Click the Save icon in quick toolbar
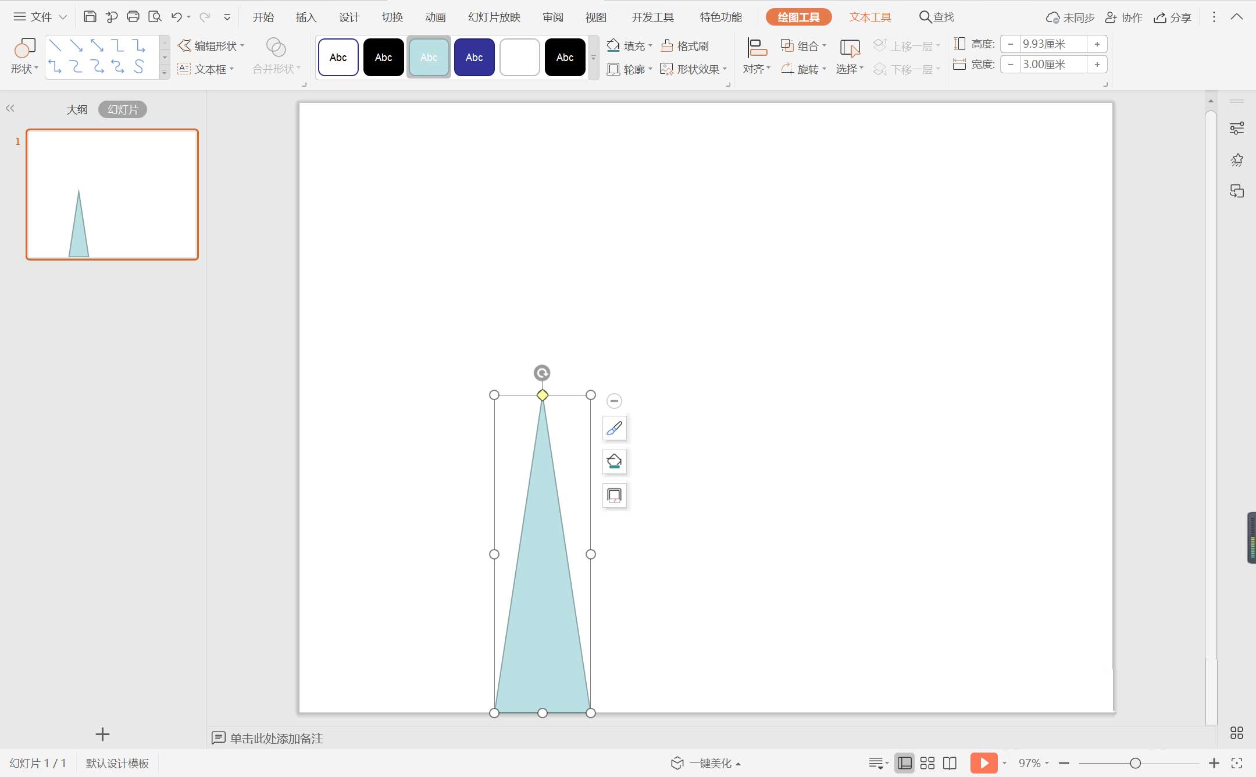This screenshot has width=1256, height=777. 90,17
